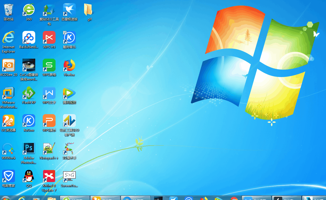This screenshot has width=326, height=200.
Task: Launch Firefox from the desktop
Action: click(x=69, y=66)
